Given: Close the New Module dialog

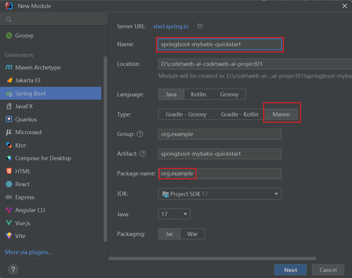Looking at the screenshot, I should tap(345, 6).
